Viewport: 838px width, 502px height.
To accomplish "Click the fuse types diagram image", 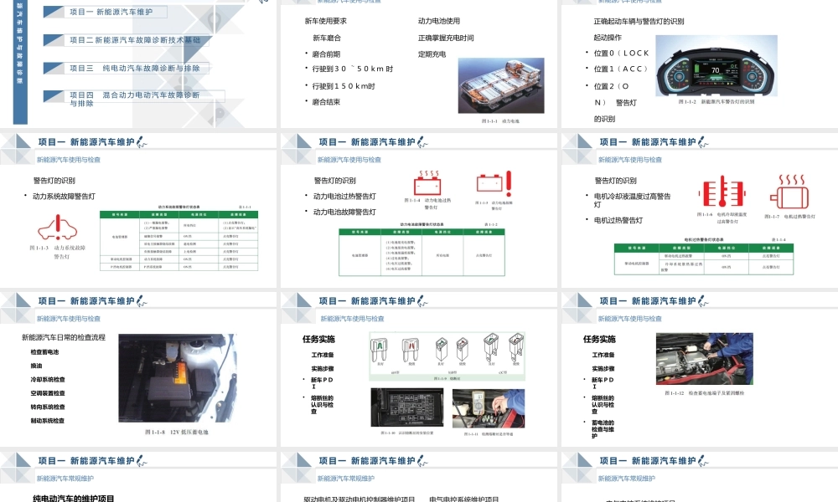I will click(447, 356).
